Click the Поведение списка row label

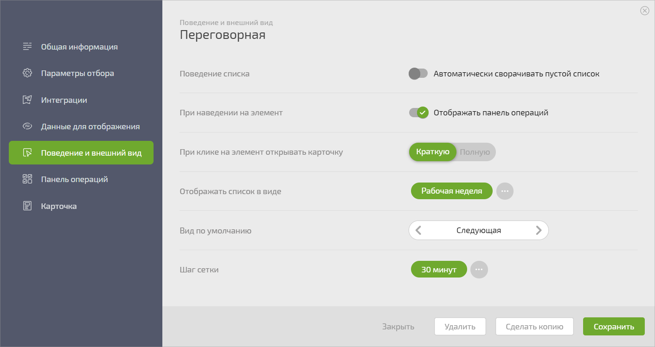(215, 74)
